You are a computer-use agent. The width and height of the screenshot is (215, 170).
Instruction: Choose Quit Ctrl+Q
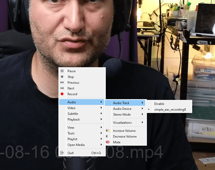coord(82,153)
